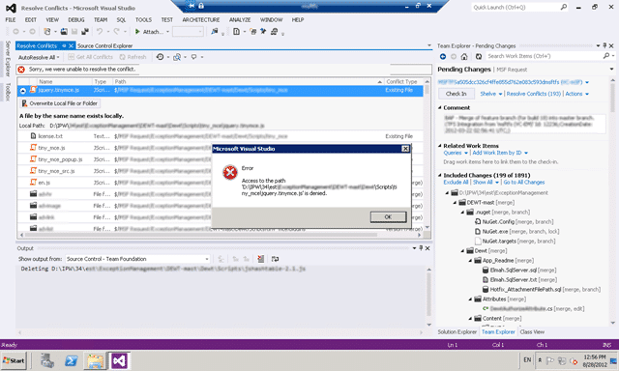Screen dimensions: 619x371
Task: Collapse the Comment section
Action: [440, 107]
